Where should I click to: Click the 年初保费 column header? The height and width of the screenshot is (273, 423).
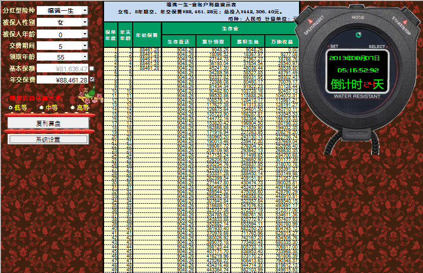tap(147, 35)
